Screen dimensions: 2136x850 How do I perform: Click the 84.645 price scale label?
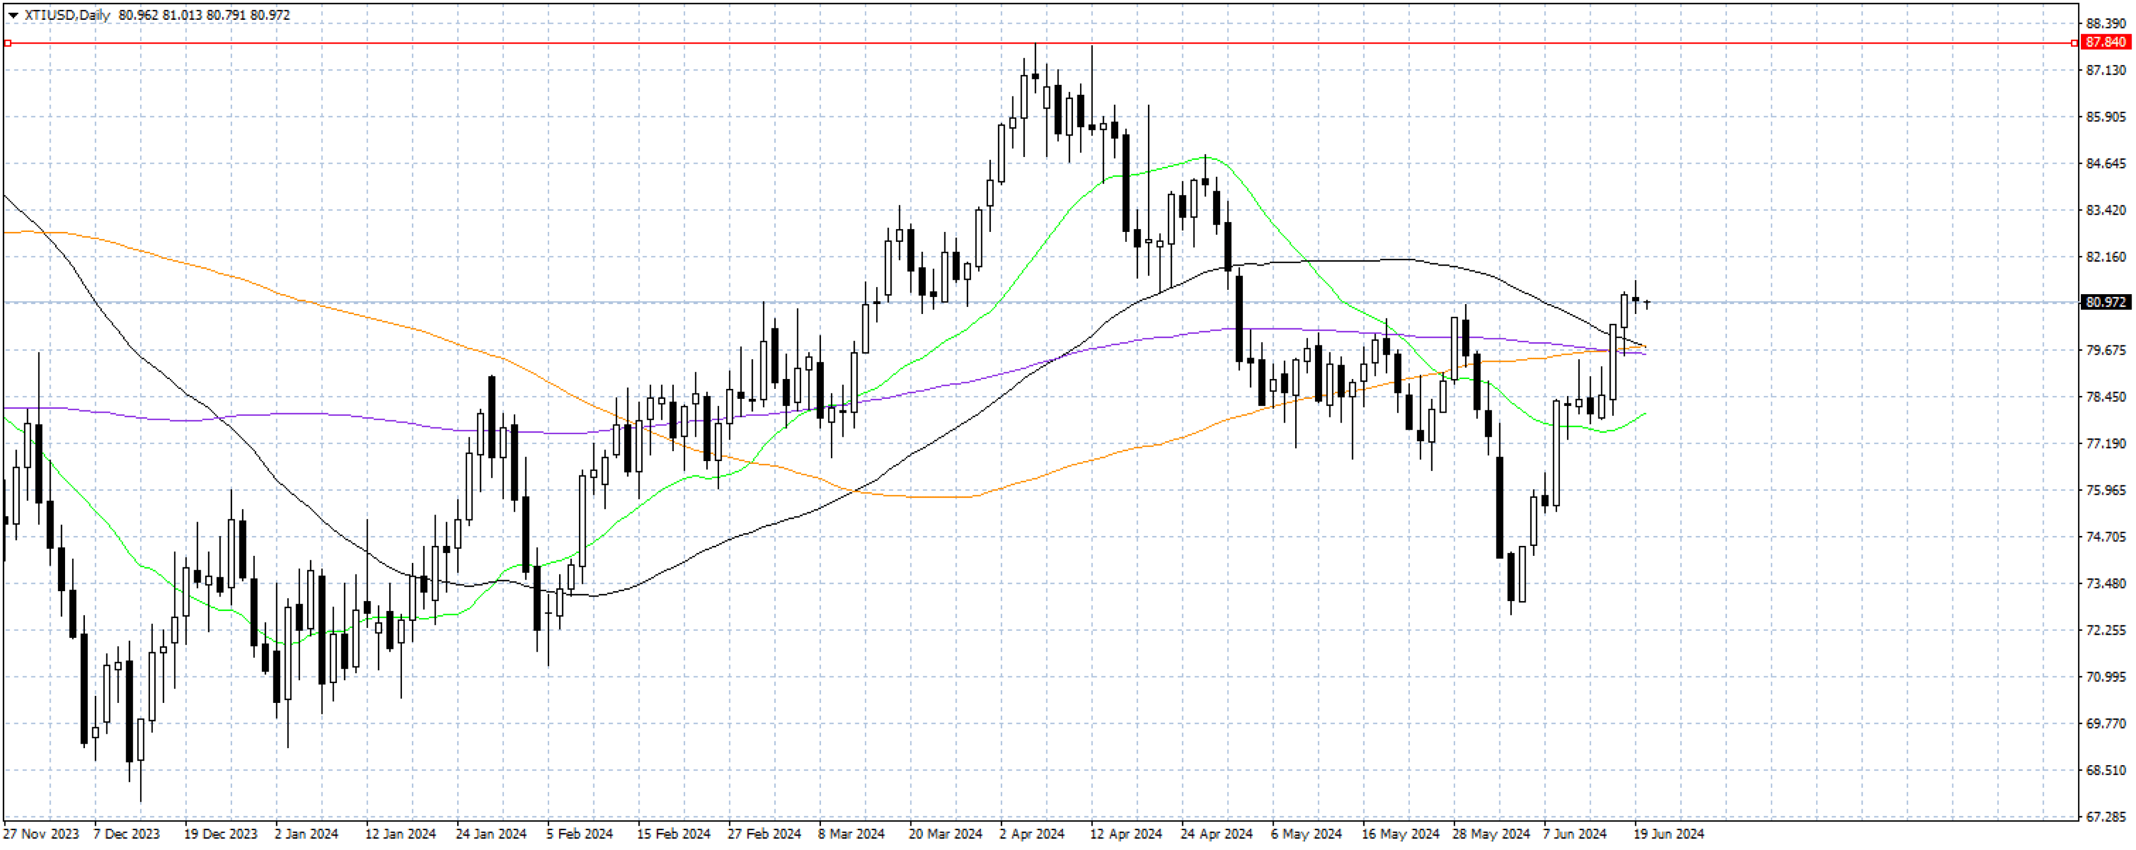point(2106,163)
